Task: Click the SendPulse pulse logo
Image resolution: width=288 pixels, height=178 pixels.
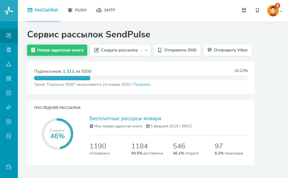Action: (8, 10)
